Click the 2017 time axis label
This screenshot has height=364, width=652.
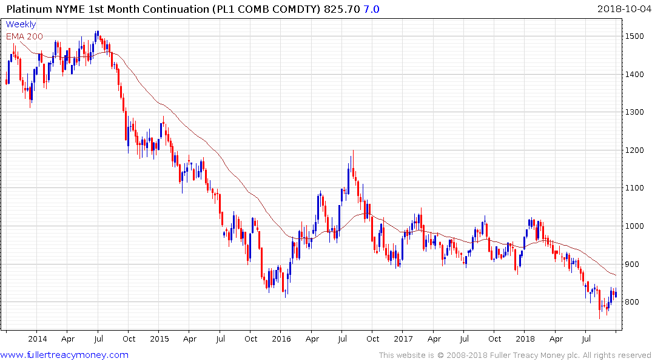click(403, 339)
